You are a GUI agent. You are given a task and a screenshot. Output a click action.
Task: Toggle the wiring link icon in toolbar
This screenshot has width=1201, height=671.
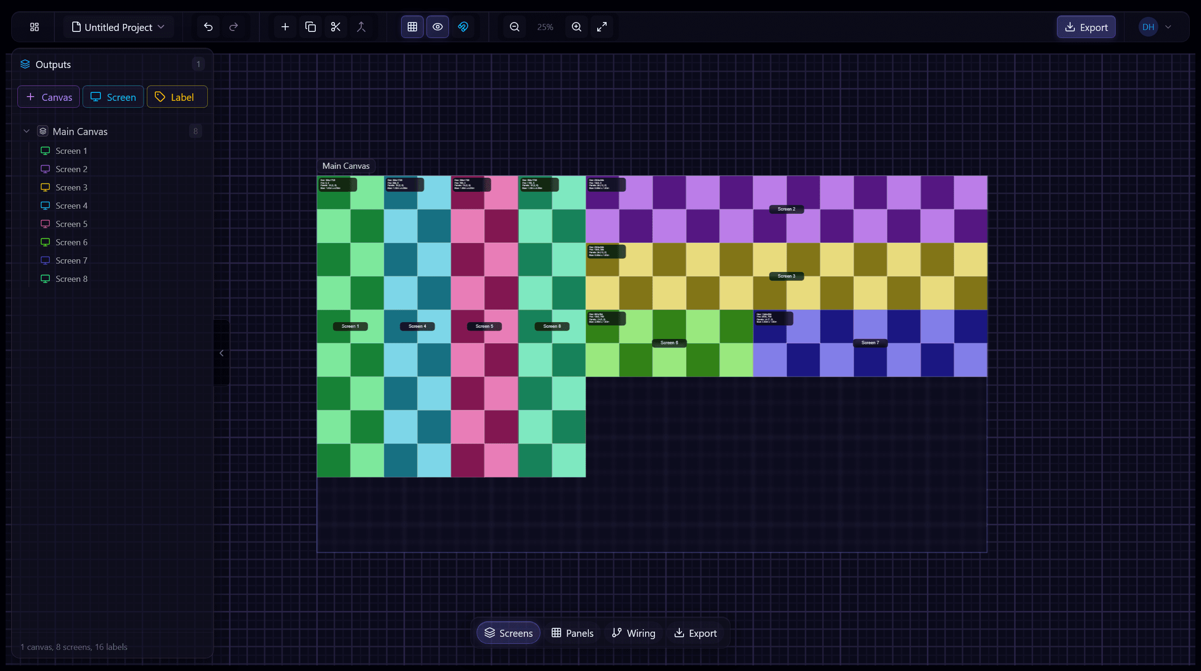463,27
